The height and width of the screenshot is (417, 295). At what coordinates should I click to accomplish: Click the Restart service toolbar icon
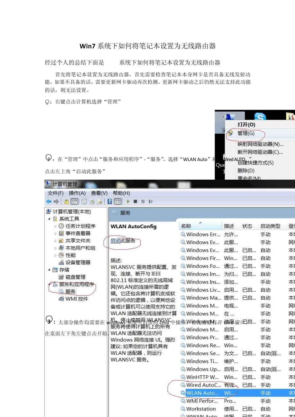(151, 201)
